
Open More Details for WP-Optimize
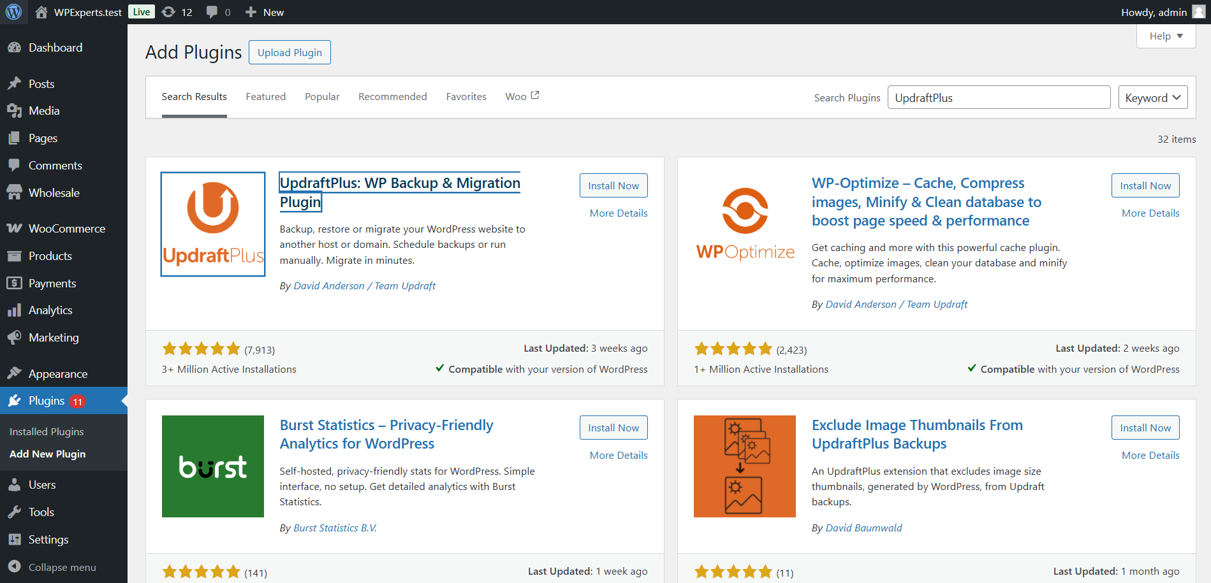point(1150,213)
